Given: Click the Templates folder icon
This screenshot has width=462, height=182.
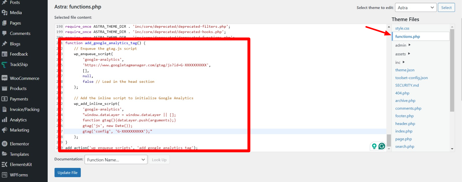Looking at the screenshot, I should pos(4,154).
